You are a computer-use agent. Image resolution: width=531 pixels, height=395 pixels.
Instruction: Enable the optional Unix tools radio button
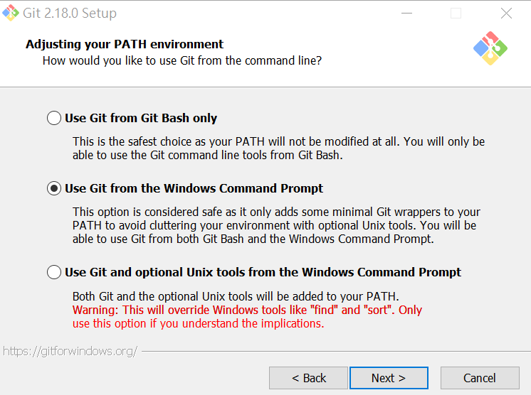coord(54,272)
